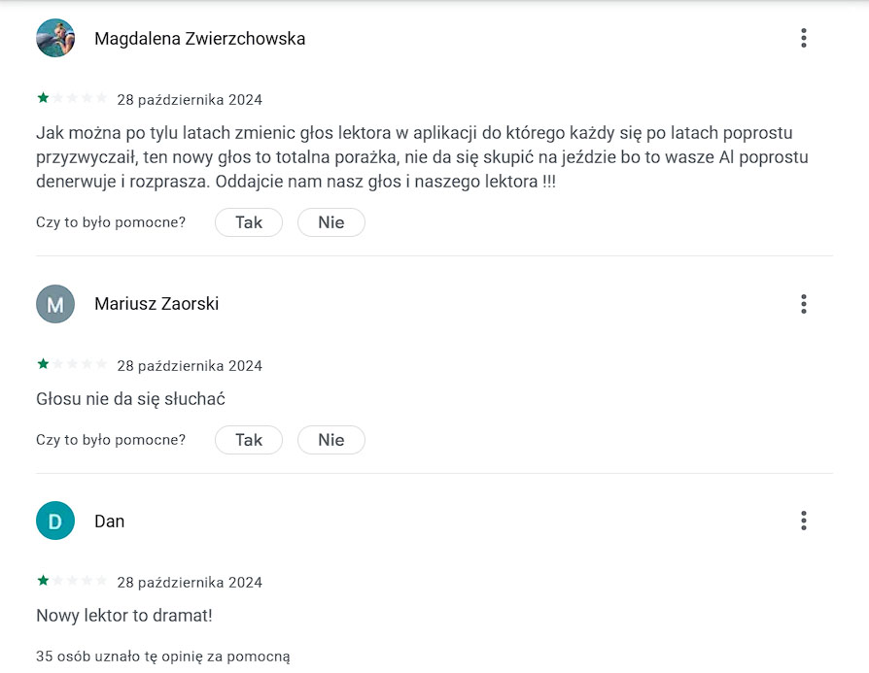The image size is (869, 673).
Task: Select Tak under Mariusz Zaorski's review
Action: (x=249, y=440)
